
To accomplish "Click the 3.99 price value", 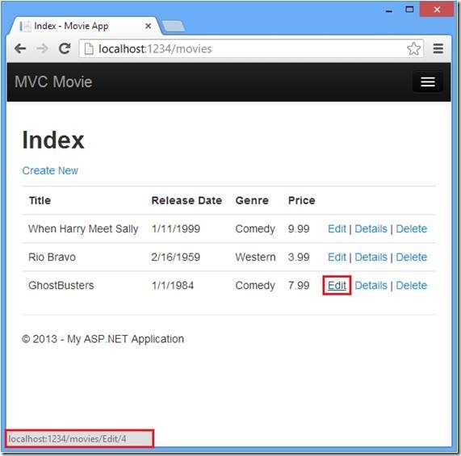I will [x=299, y=257].
